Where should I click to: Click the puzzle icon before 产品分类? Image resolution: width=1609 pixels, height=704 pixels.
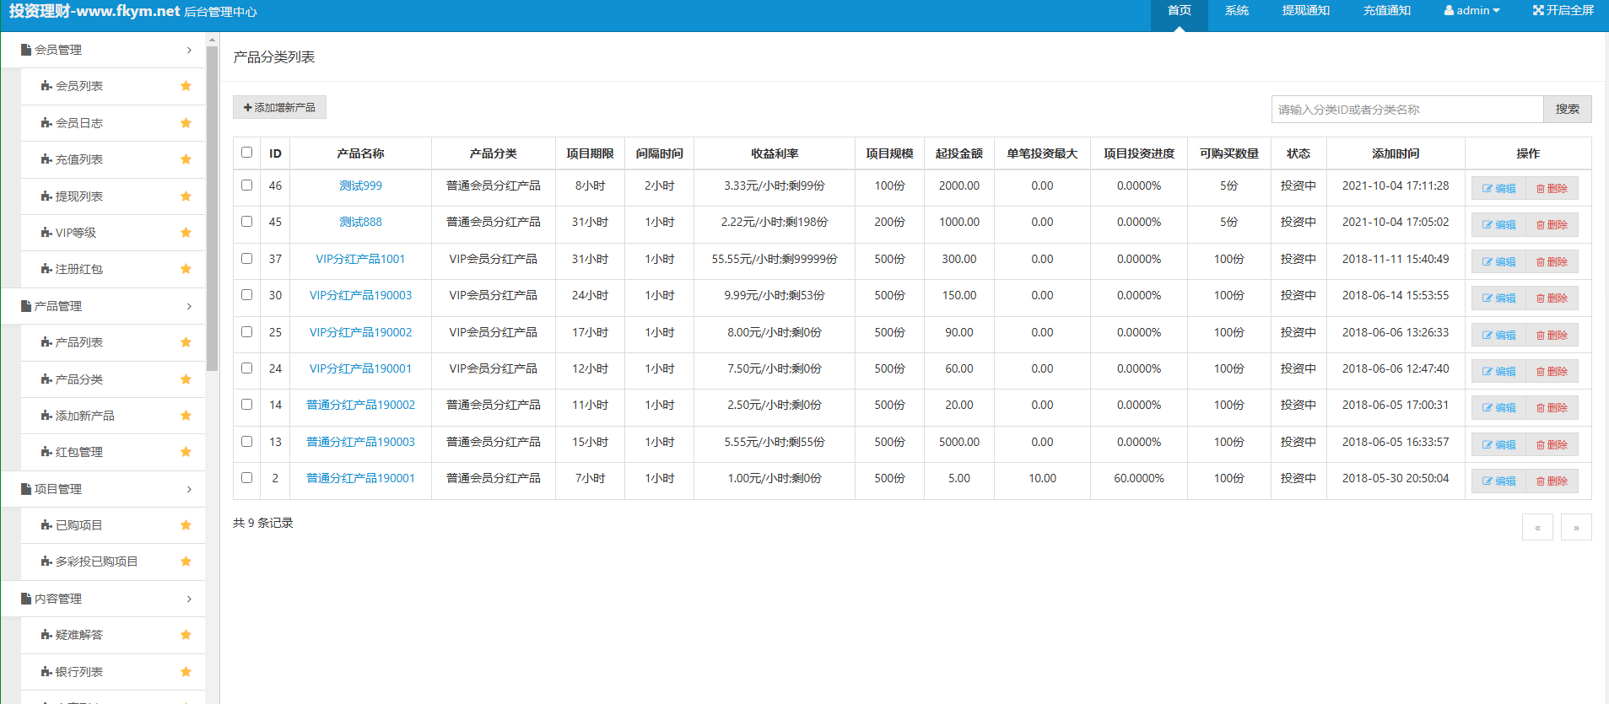[x=46, y=379]
